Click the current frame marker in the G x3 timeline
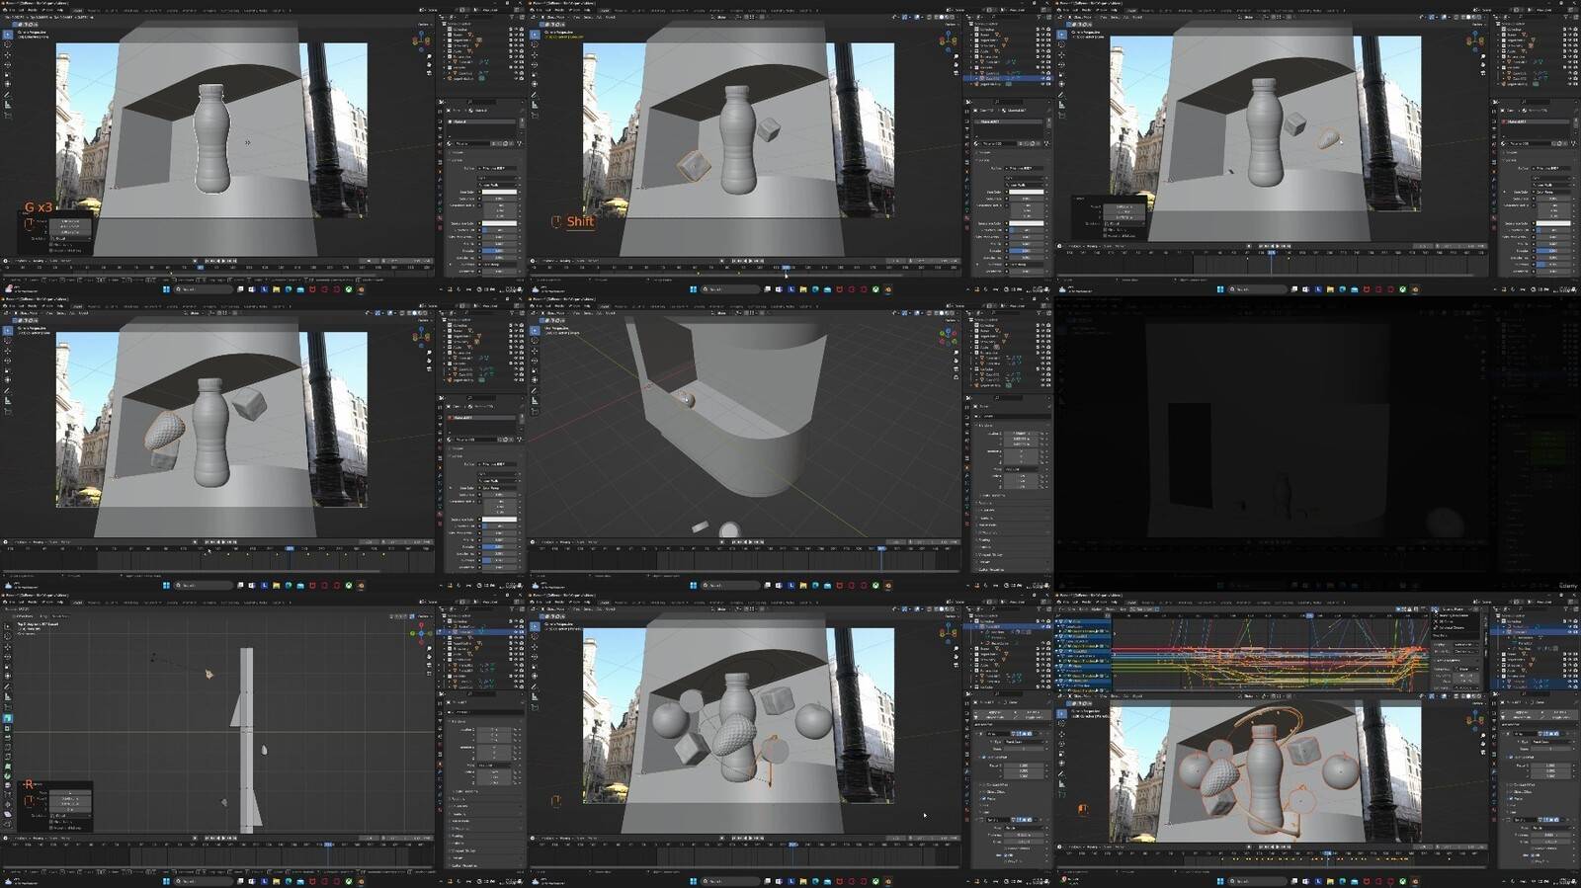Image resolution: width=1581 pixels, height=888 pixels. click(200, 268)
